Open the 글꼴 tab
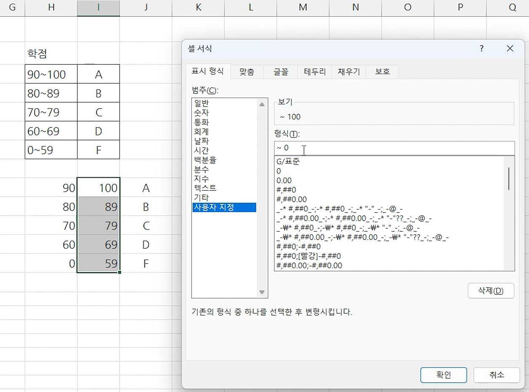This screenshot has height=392, width=529. pos(281,72)
